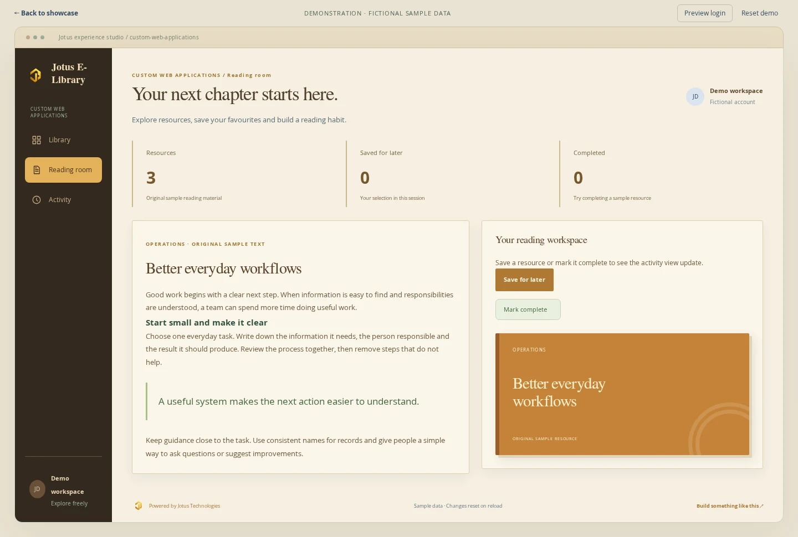Save the resource for later

pos(524,280)
